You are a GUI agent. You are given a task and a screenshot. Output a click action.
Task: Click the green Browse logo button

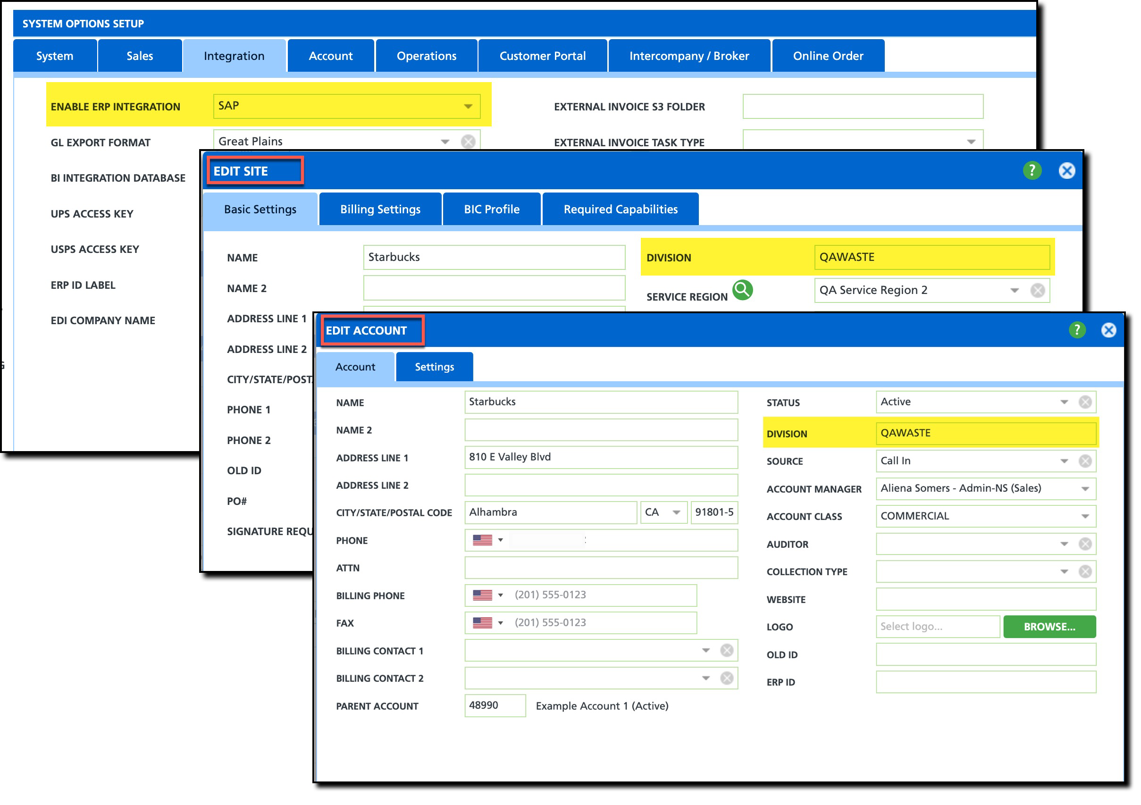[x=1049, y=628]
